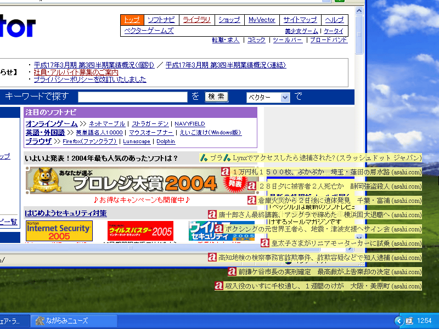This screenshot has height=329, width=439.
Task: Click the 12:54 taskbar clock
Action: pyautogui.click(x=424, y=321)
